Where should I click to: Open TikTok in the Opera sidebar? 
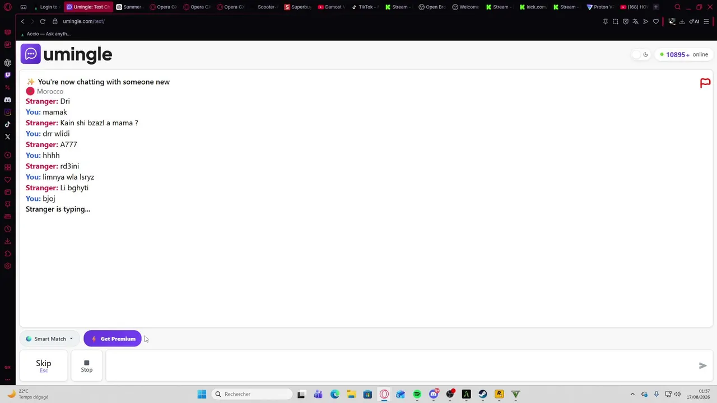click(7, 124)
